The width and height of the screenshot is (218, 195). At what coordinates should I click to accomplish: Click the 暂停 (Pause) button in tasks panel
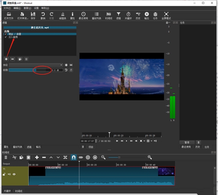click(187, 142)
